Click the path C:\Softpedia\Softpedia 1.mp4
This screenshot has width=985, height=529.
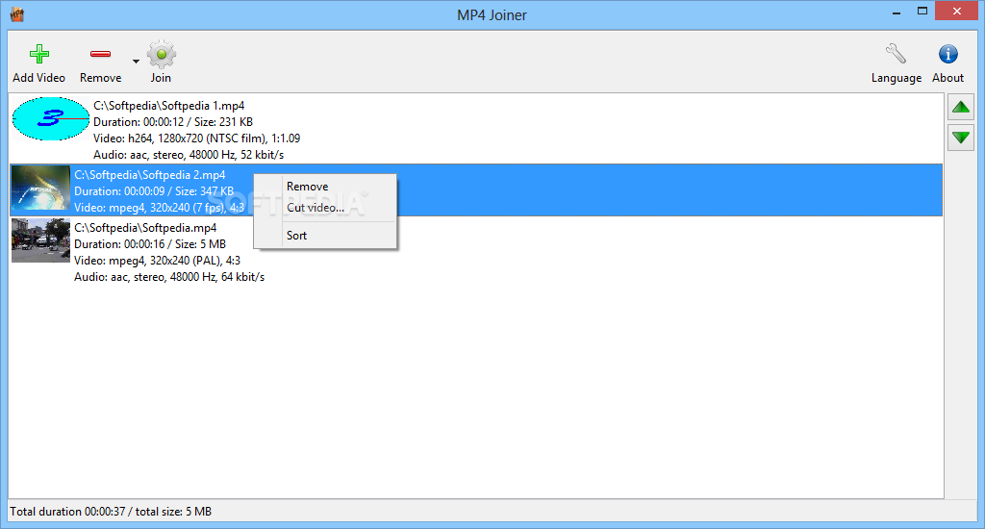[169, 106]
